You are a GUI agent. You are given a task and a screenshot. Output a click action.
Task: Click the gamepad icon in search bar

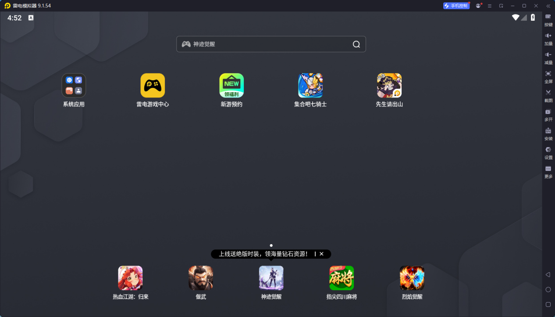(186, 44)
